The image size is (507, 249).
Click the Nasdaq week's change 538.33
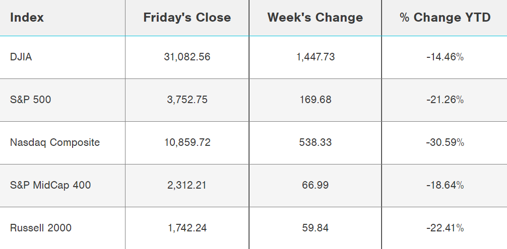click(315, 142)
